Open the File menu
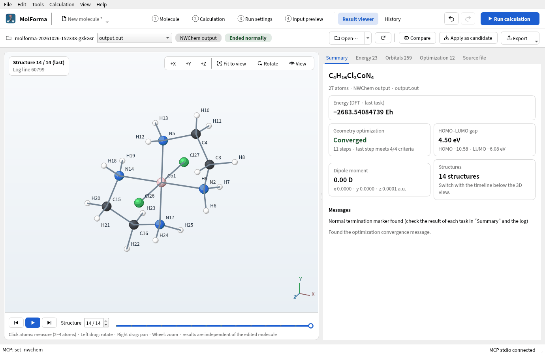Image resolution: width=545 pixels, height=355 pixels. (8, 4)
